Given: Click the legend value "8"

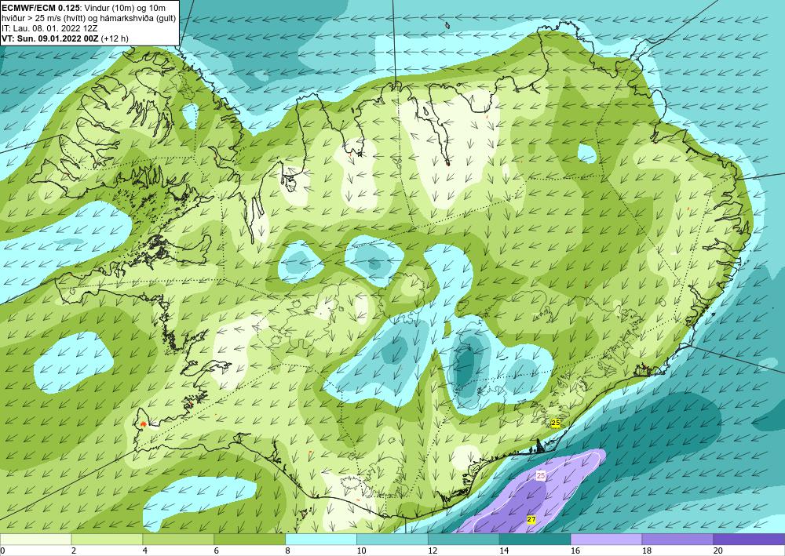Looking at the screenshot, I should coord(288,551).
